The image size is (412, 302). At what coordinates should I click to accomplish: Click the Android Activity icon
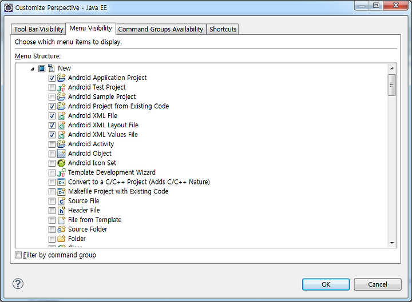click(61, 144)
